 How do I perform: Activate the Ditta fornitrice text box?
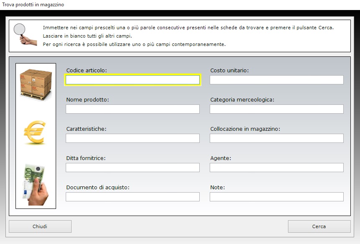pyautogui.click(x=133, y=168)
